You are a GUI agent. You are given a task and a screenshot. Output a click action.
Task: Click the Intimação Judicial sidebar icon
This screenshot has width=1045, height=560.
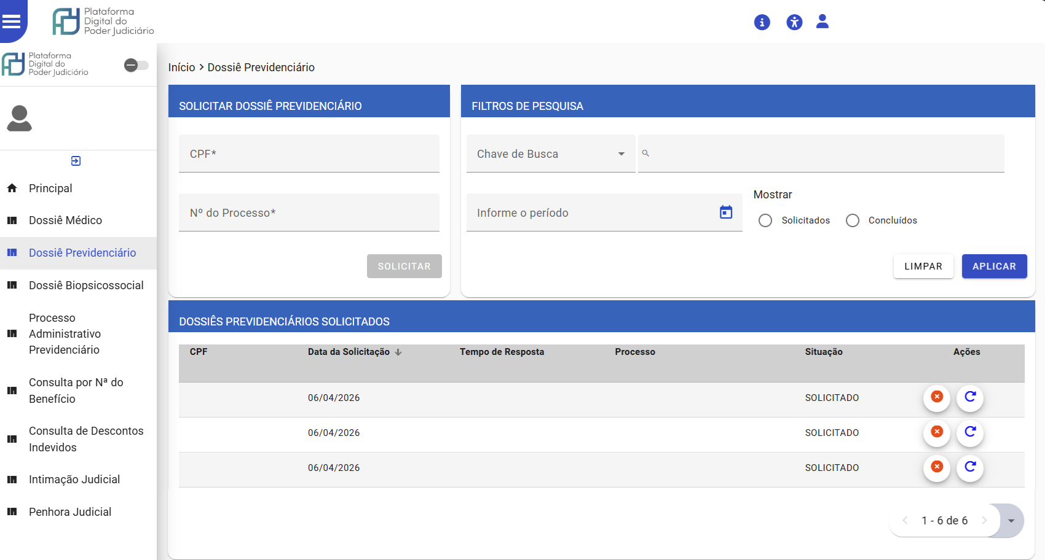(x=12, y=480)
